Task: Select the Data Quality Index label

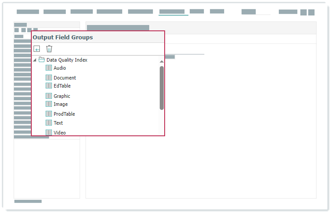Action: 67,60
